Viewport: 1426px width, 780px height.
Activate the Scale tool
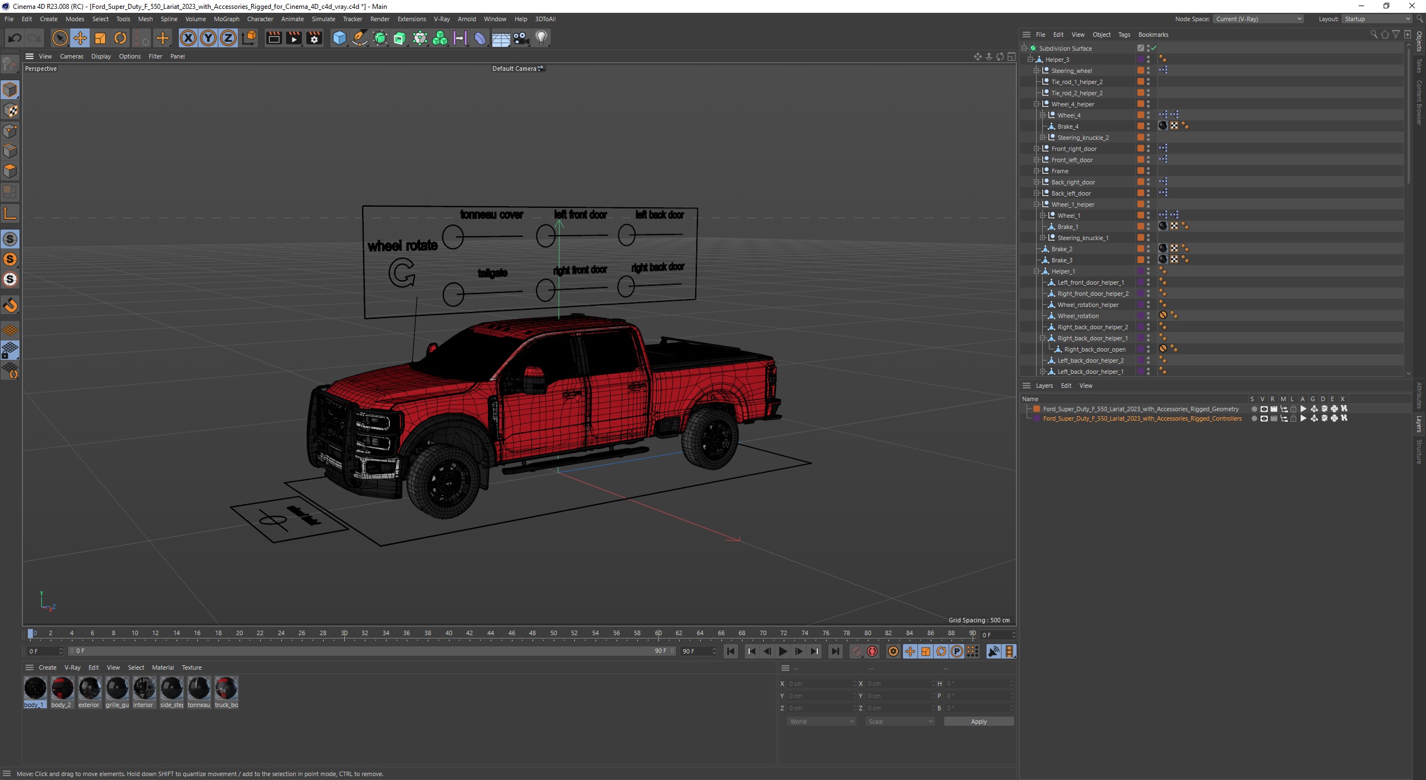click(100, 38)
